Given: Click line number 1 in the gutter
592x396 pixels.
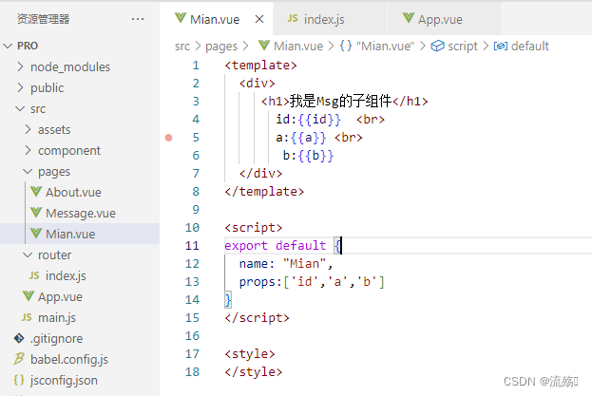Looking at the screenshot, I should pos(196,66).
